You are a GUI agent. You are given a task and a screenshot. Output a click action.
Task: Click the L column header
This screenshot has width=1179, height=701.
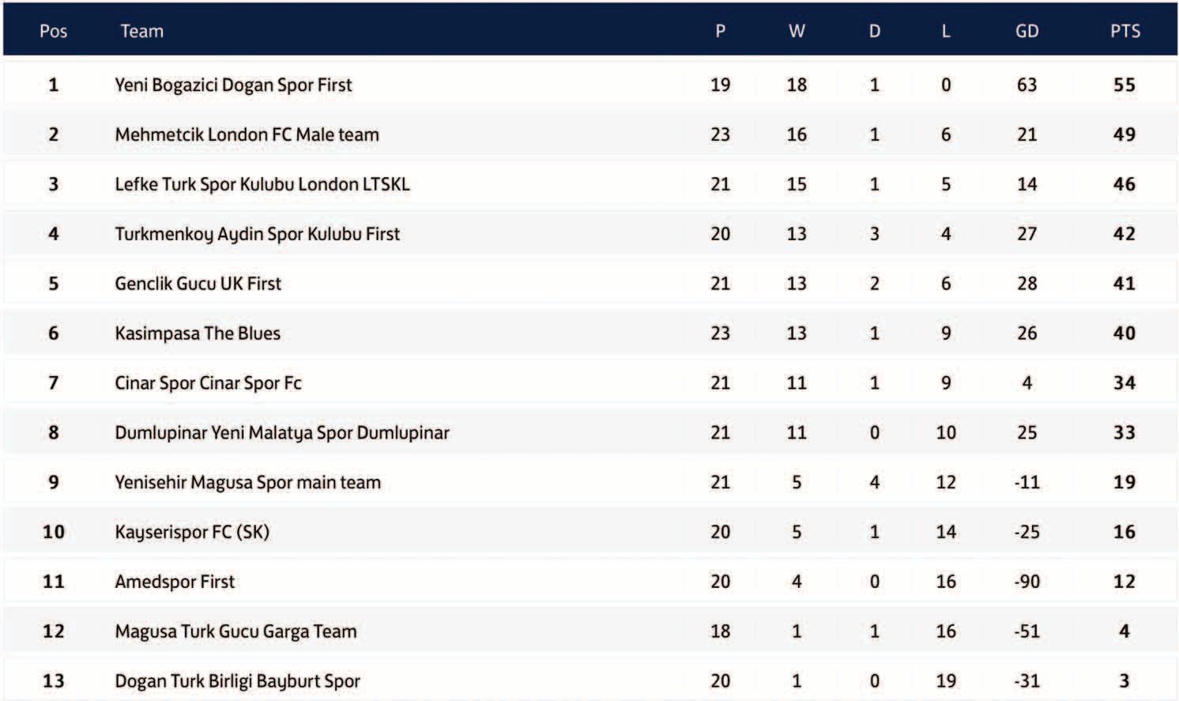point(946,32)
